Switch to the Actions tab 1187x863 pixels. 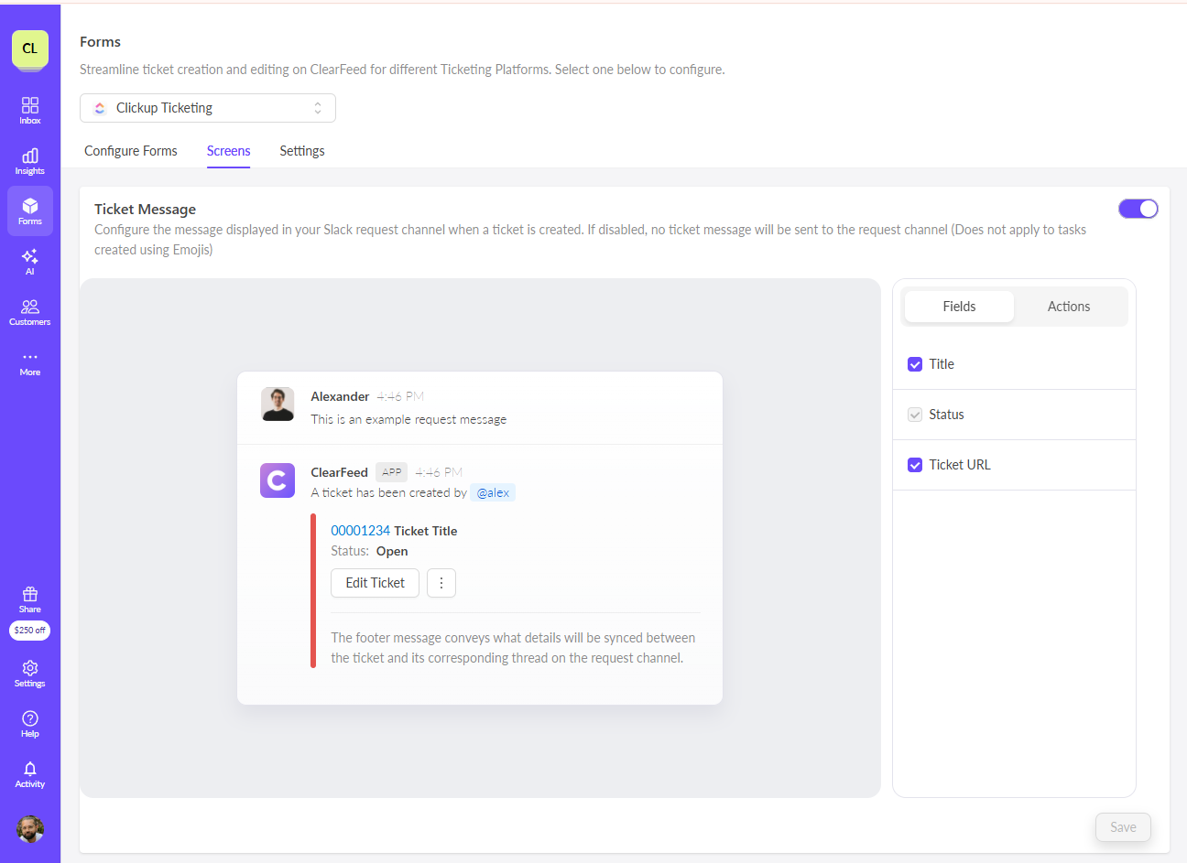[1069, 307]
